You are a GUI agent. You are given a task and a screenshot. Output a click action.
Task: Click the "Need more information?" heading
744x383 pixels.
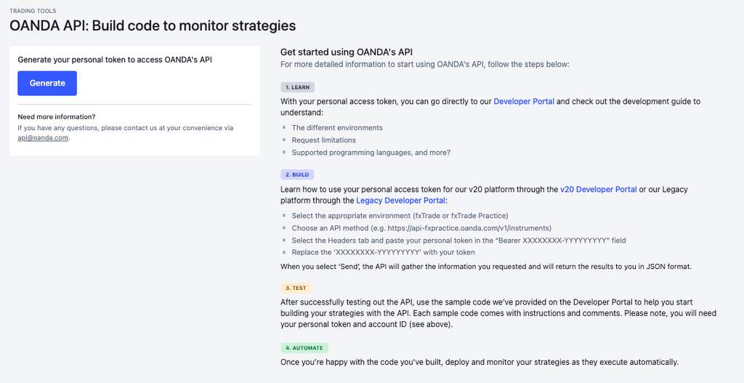point(57,117)
